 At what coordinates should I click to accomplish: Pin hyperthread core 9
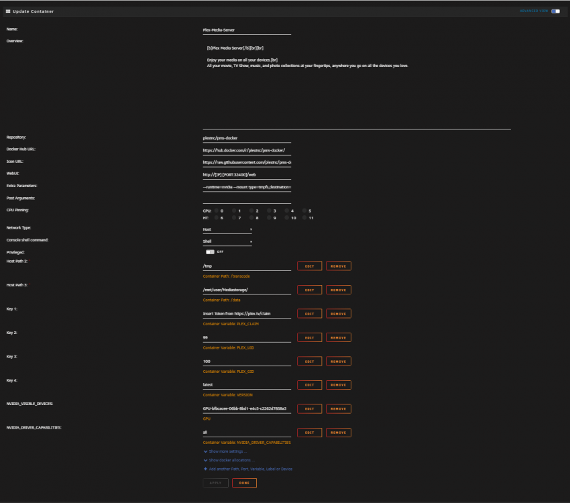tap(269, 218)
